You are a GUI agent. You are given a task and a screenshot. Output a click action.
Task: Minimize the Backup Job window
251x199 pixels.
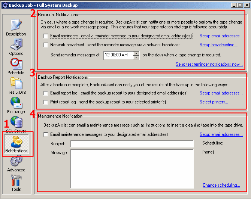(x=234, y=5)
